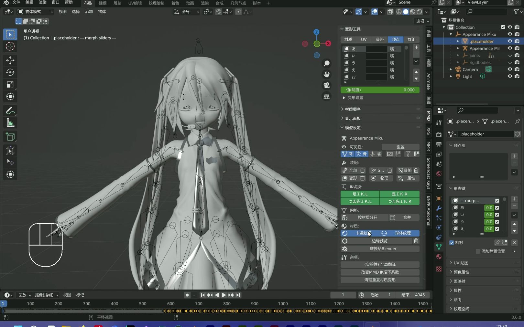The height and width of the screenshot is (327, 524).
Task: Toggle perspective/orthographic grid icon
Action: pyautogui.click(x=327, y=97)
